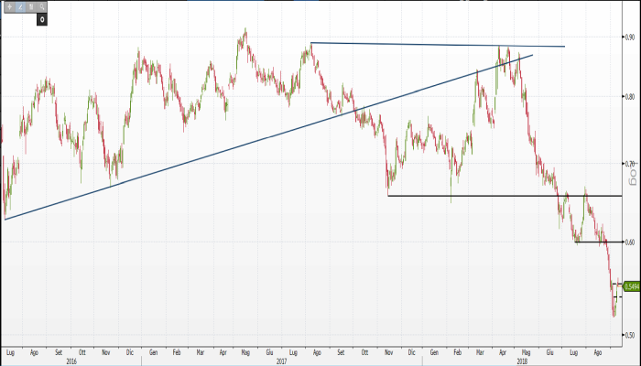Click the 2016 year label on the time axis
Viewport: 641px width, 366px height.
point(71,361)
